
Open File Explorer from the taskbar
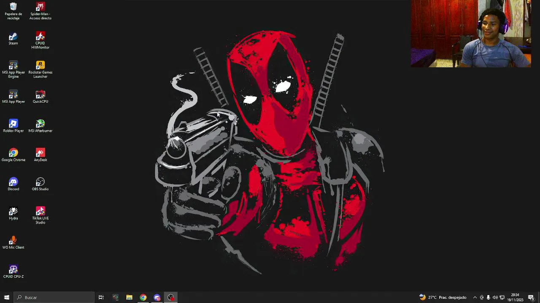tap(129, 298)
